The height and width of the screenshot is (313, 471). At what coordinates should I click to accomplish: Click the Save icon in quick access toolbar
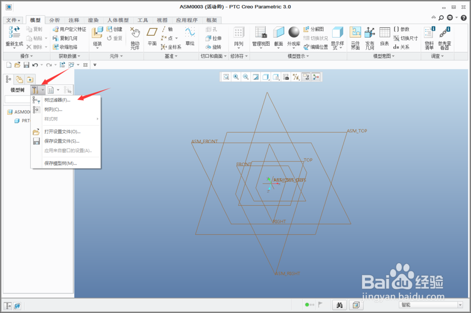point(26,65)
